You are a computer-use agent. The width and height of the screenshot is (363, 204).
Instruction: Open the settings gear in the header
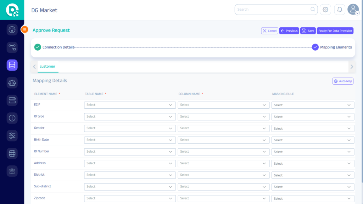click(325, 10)
